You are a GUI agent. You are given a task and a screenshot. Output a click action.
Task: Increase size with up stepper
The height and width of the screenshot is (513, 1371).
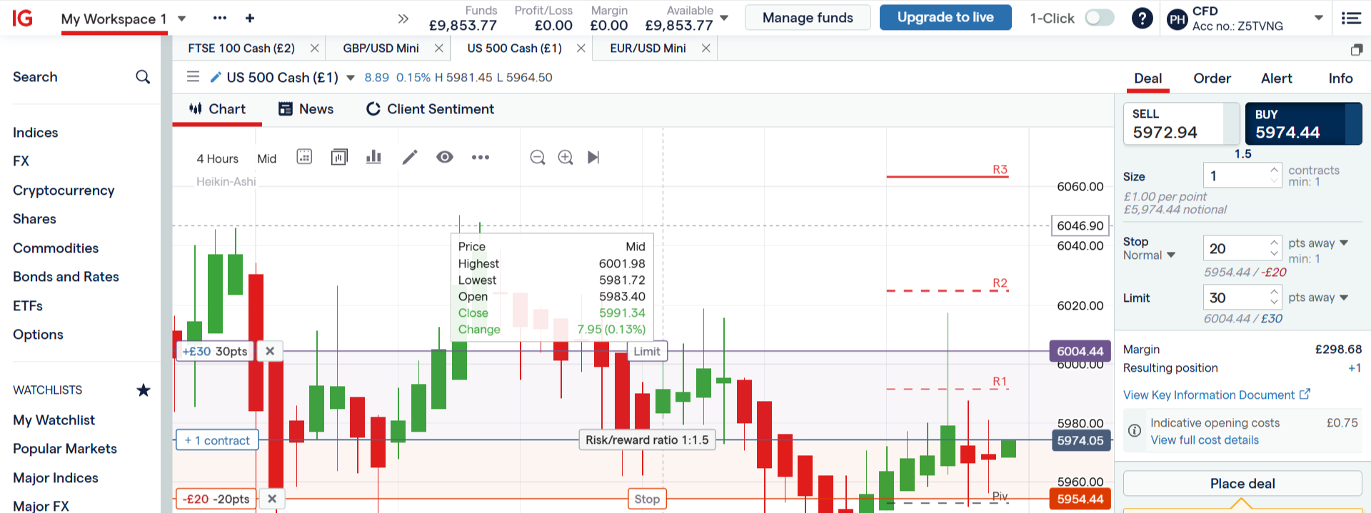1274,170
